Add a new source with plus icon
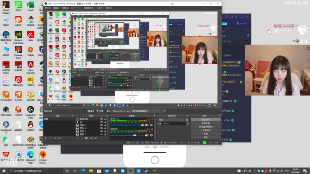The height and width of the screenshot is (174, 310). point(78,138)
